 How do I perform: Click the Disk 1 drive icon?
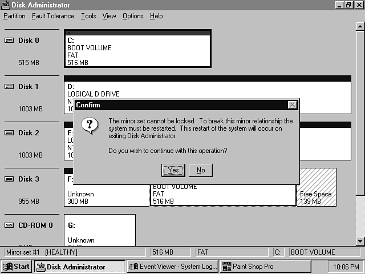pyautogui.click(x=9, y=87)
